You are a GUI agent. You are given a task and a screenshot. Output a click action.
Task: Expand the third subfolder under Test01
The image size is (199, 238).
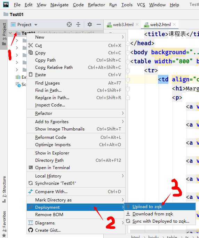(x=17, y=55)
